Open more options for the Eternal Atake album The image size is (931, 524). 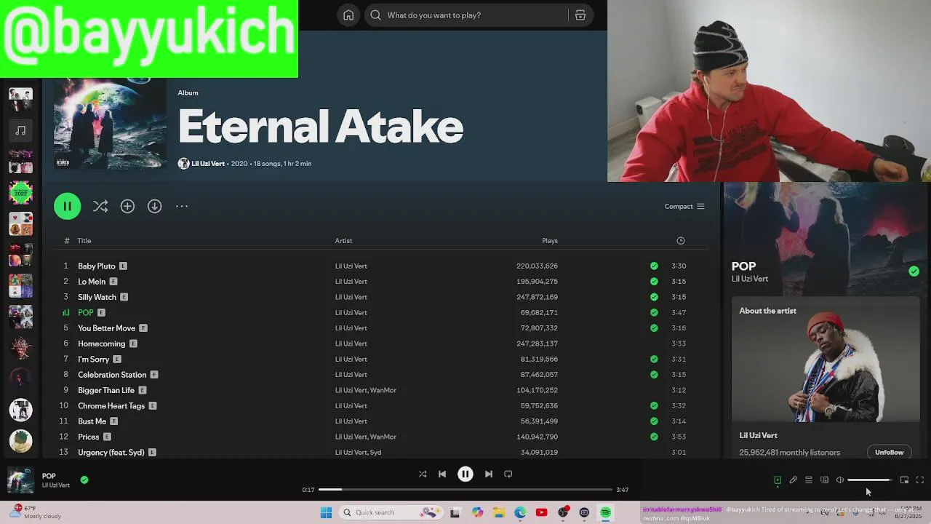tap(182, 207)
